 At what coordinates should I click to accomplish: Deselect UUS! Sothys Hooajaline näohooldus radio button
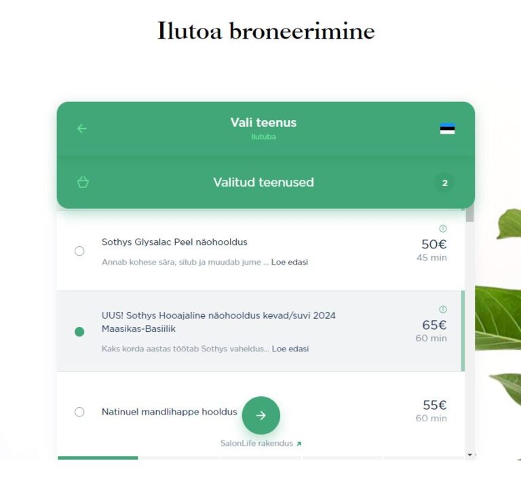(x=79, y=332)
